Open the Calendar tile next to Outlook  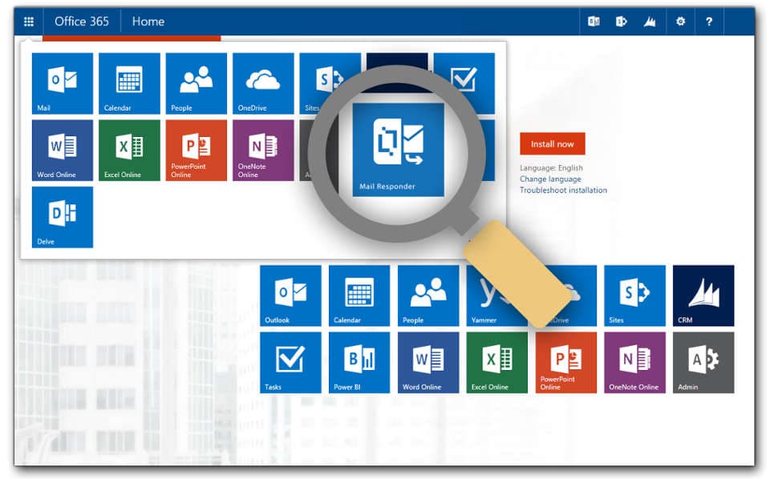[x=359, y=296]
